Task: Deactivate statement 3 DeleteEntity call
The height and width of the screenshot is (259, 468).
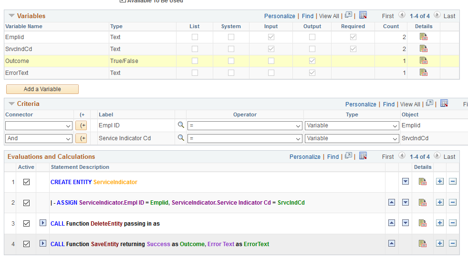Action: click(26, 223)
